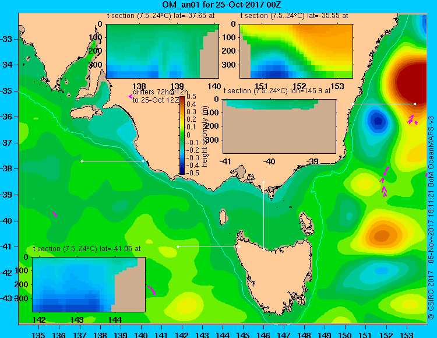Screen dimensions: 437x338
Task: Click the drifter track right of the bottom-left inset
Action: click(152, 290)
